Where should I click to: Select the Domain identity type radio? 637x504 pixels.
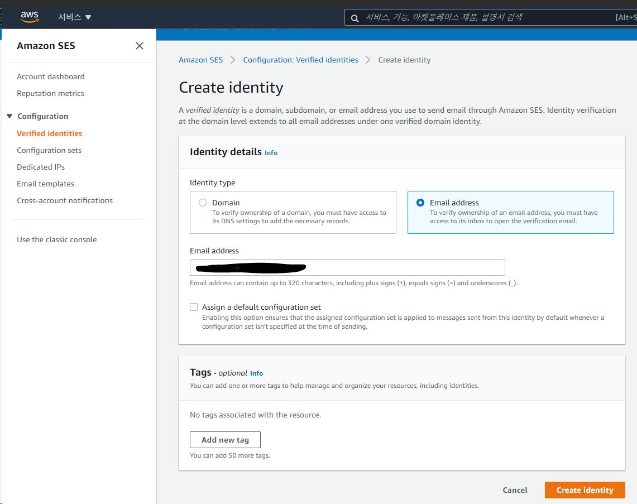[202, 203]
